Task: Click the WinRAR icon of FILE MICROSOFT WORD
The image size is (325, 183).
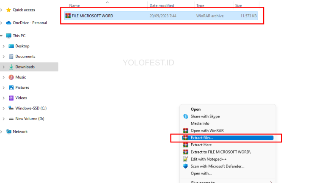Action: 68,16
